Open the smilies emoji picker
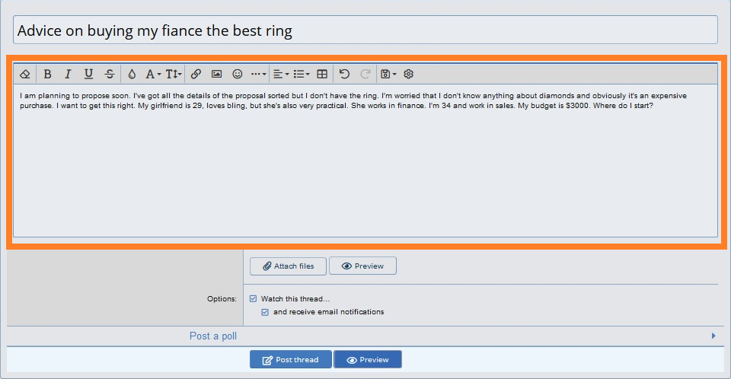The width and height of the screenshot is (731, 379). coord(238,74)
